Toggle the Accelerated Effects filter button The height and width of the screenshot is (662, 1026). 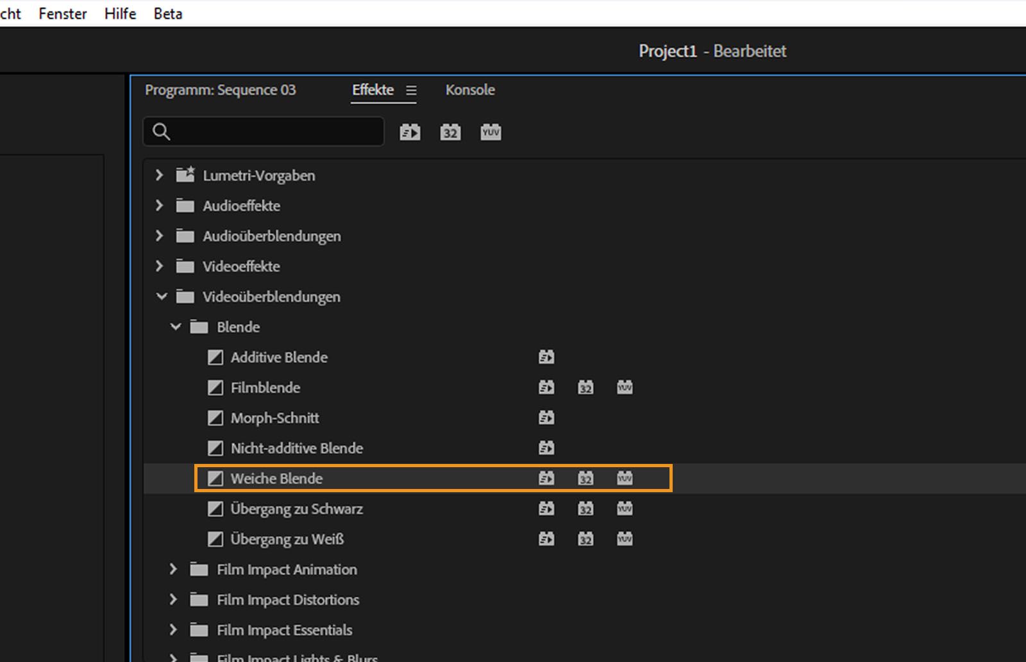pos(410,133)
